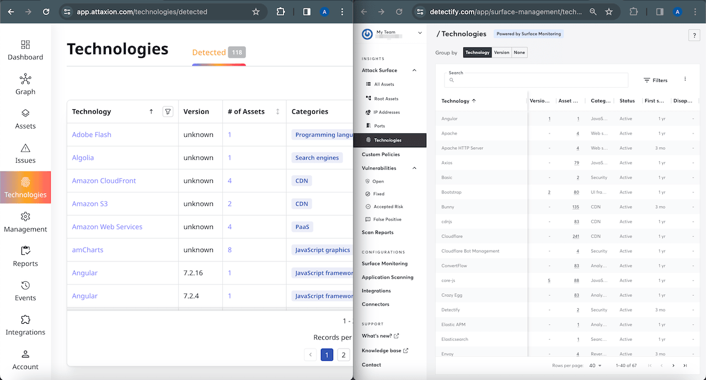Switch grouping to Version

pos(501,52)
